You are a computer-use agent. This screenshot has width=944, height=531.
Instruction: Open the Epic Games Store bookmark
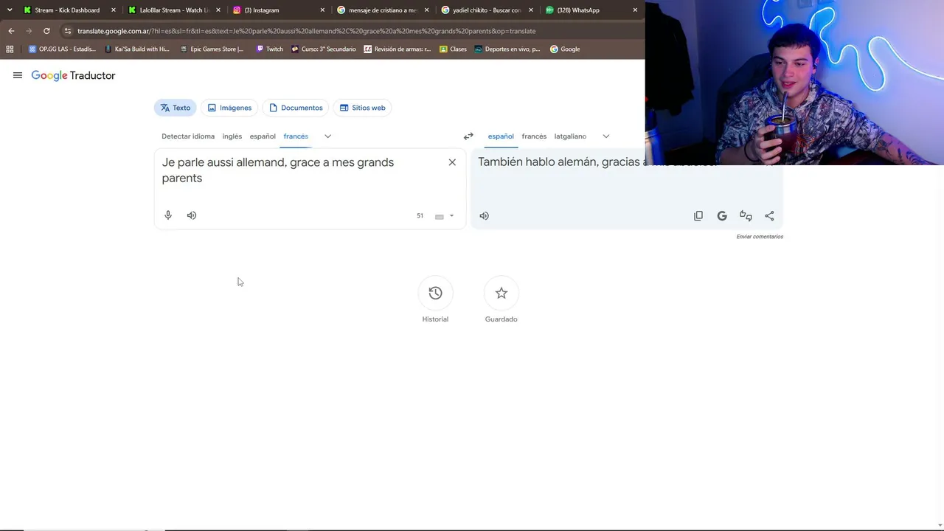coord(212,49)
